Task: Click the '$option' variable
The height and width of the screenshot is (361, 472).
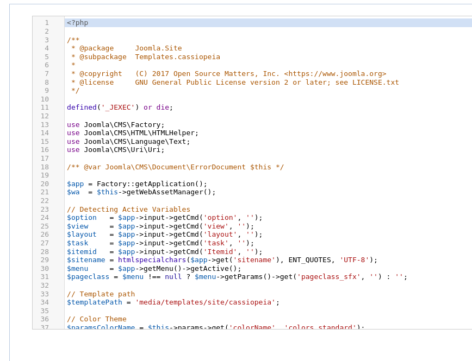Action: [x=82, y=218]
